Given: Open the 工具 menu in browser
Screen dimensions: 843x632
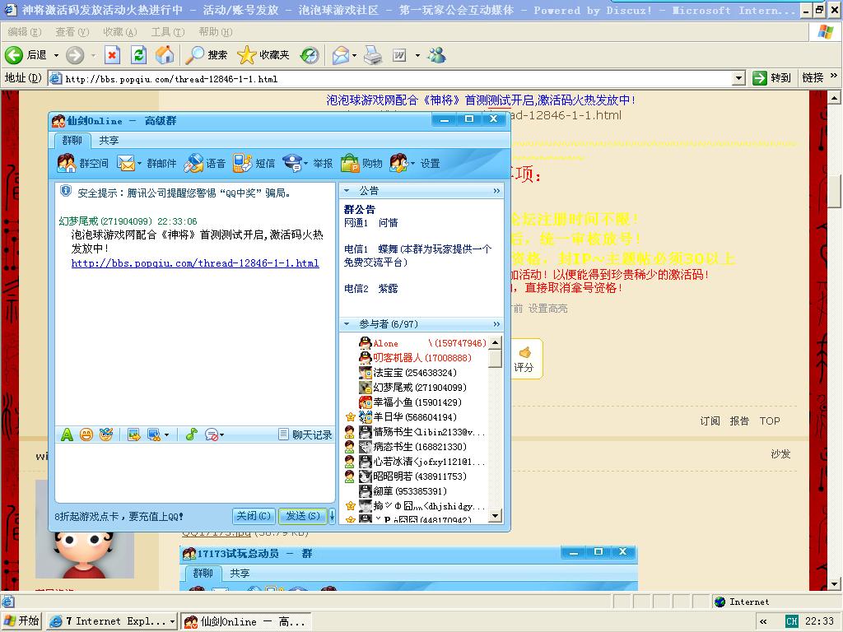Looking at the screenshot, I should tap(167, 32).
